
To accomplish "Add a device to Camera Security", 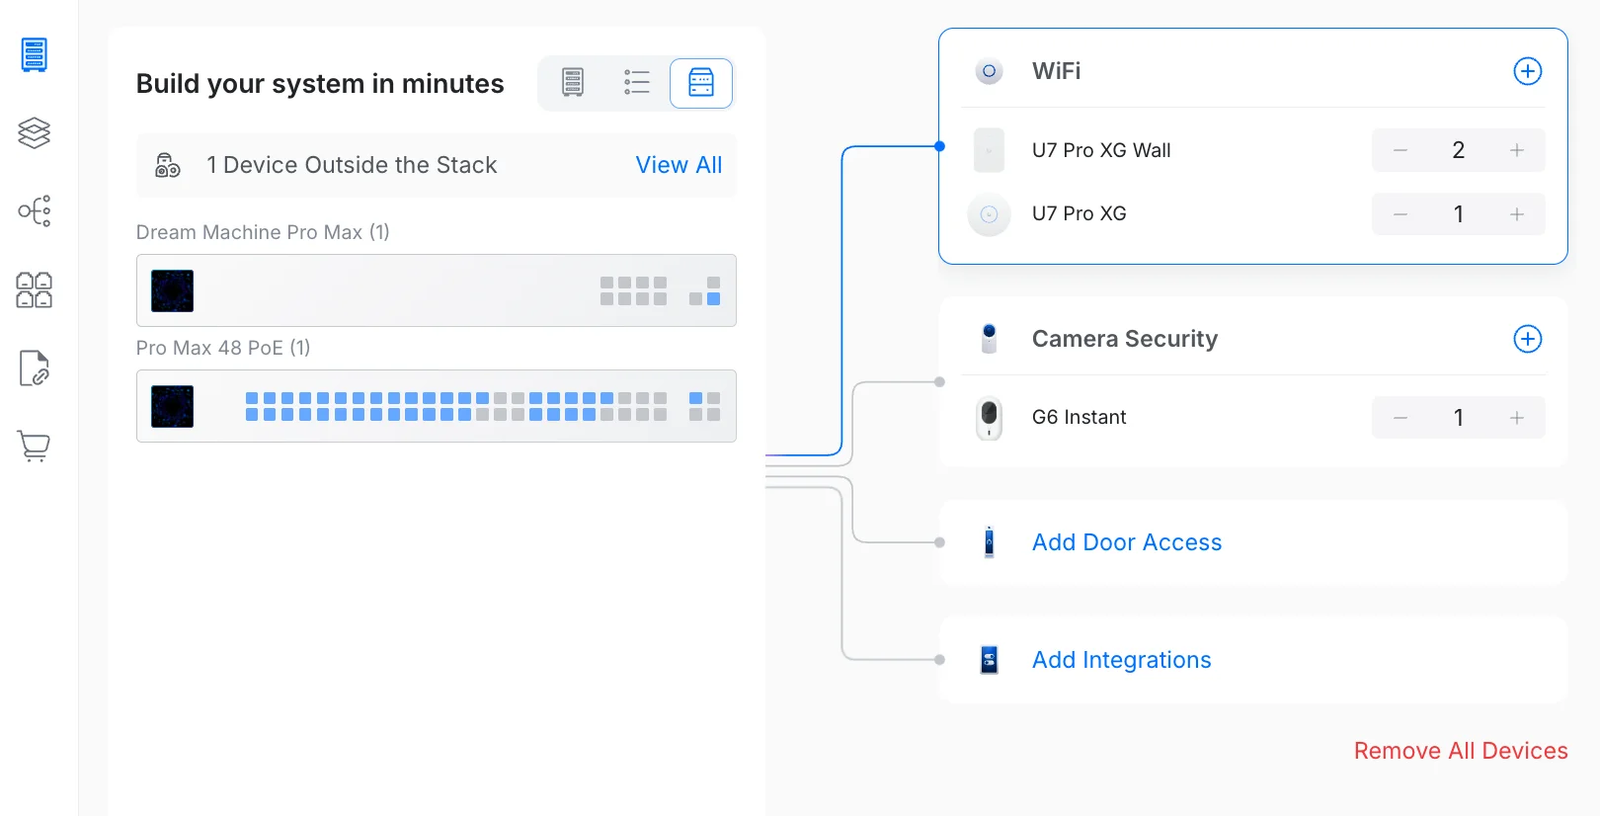I will tap(1527, 339).
